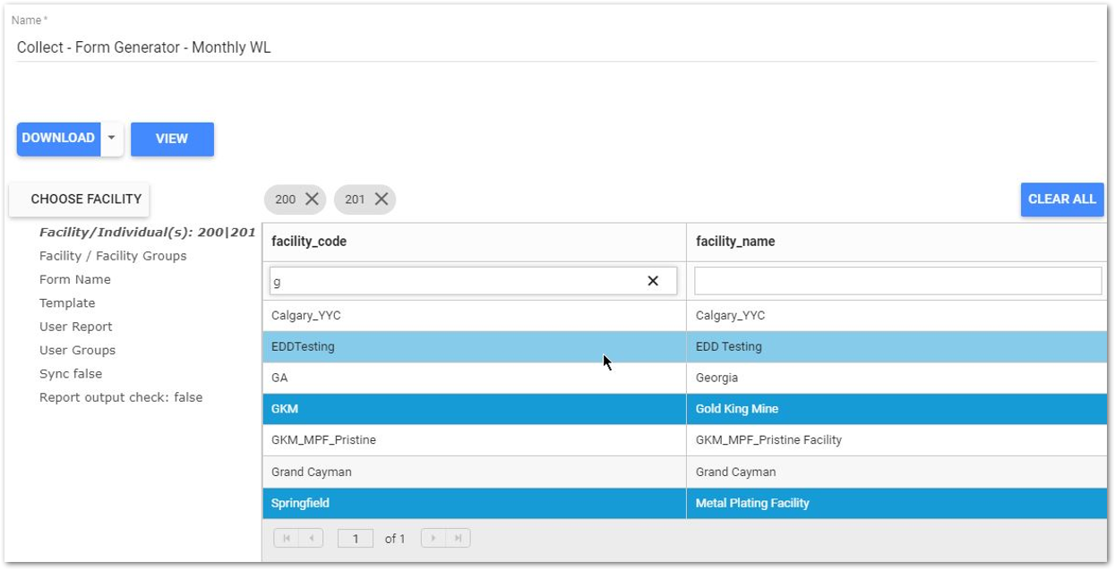Clear the facility_code search text
The width and height of the screenshot is (1115, 570).
pos(654,280)
